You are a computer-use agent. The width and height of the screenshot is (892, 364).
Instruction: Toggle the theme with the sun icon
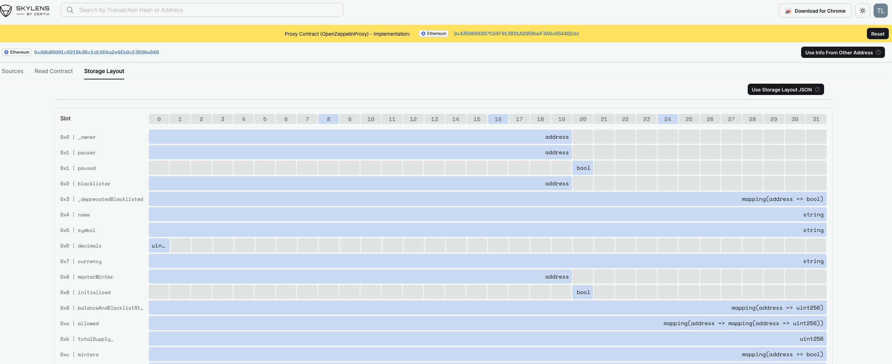(862, 10)
